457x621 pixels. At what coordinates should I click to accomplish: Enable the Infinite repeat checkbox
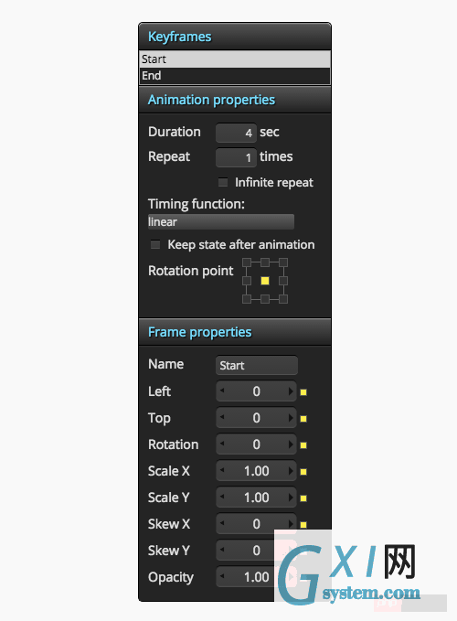223,182
